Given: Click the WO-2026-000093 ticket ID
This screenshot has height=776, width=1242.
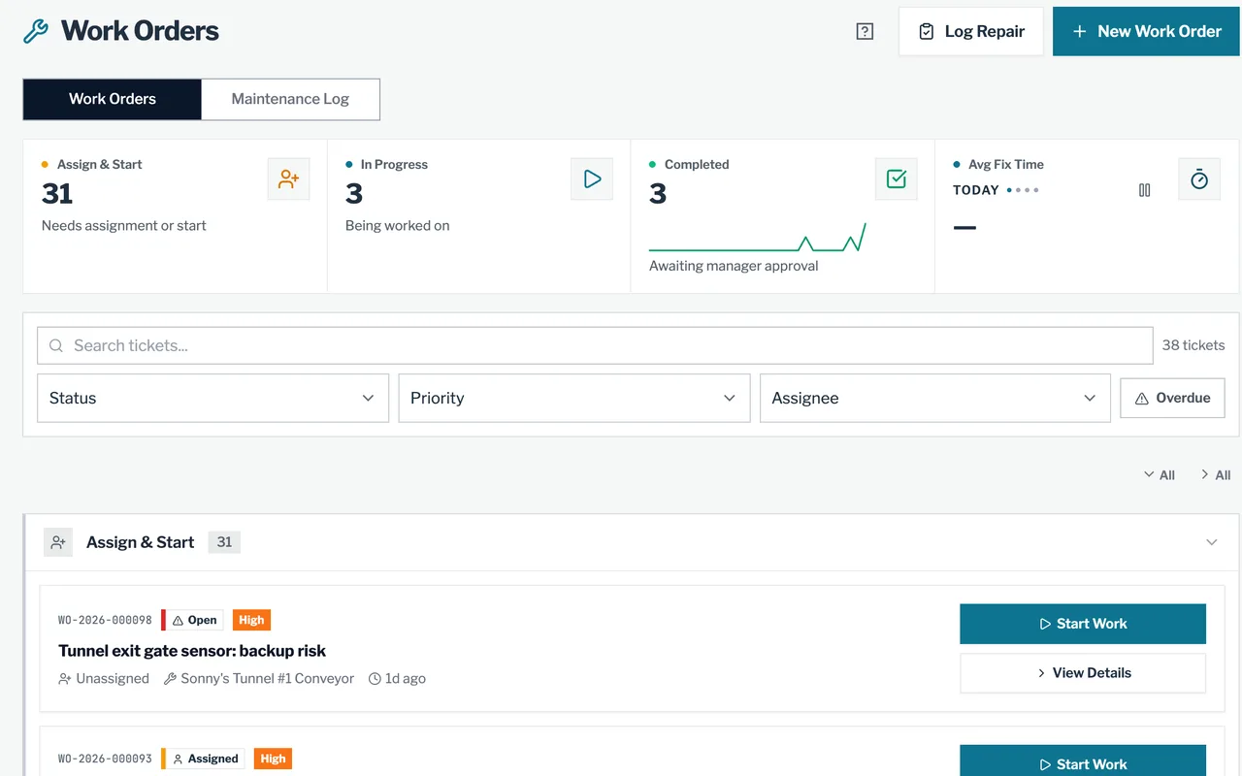Looking at the screenshot, I should pos(105,760).
